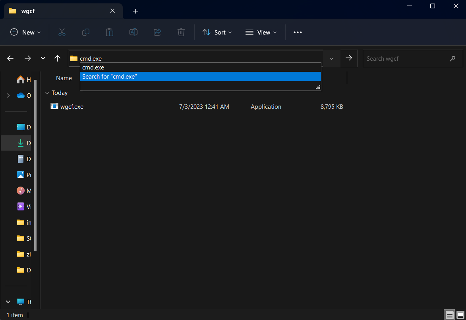This screenshot has width=466, height=320.
Task: Open the New item dropdown
Action: (x=25, y=33)
